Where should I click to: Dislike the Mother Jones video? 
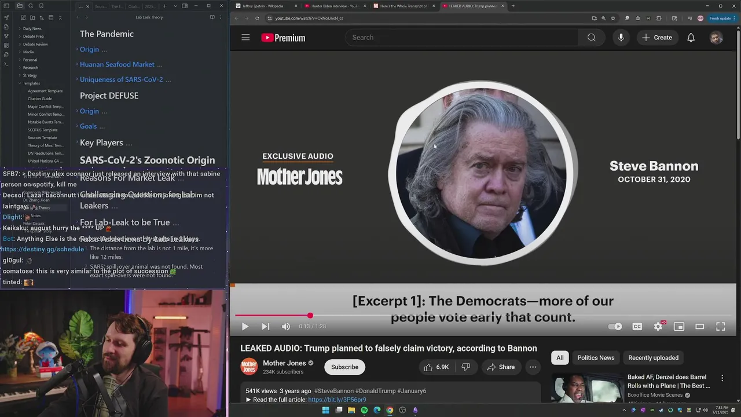pos(465,367)
